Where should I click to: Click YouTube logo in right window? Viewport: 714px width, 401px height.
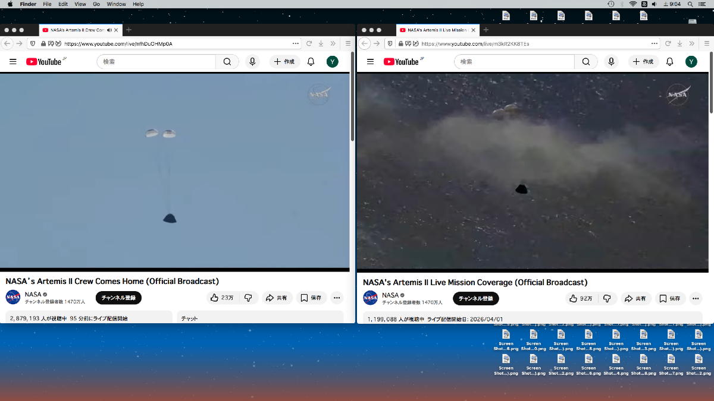click(x=402, y=61)
